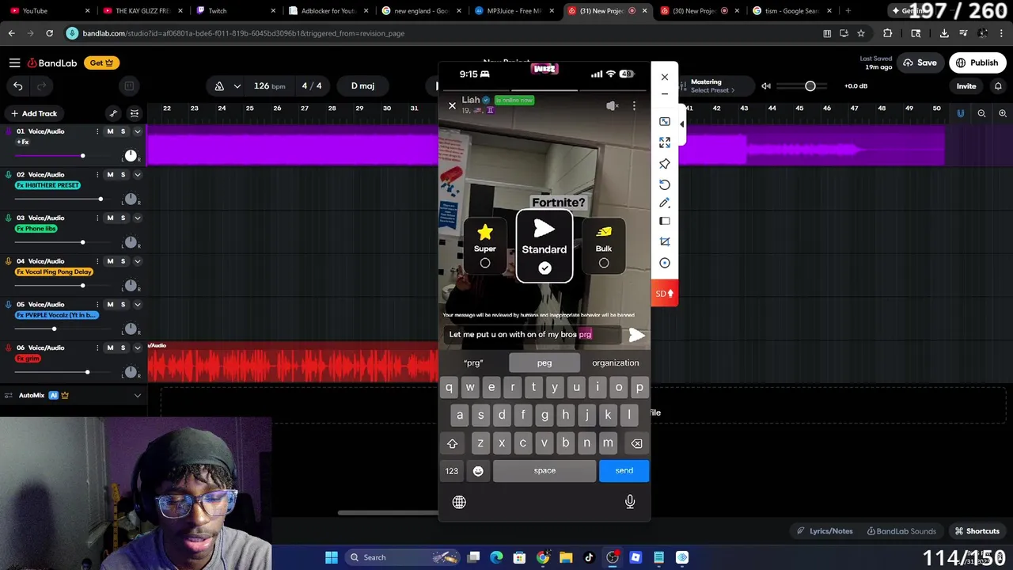This screenshot has width=1013, height=570.
Task: Mute track 03 with its M button
Action: [110, 218]
